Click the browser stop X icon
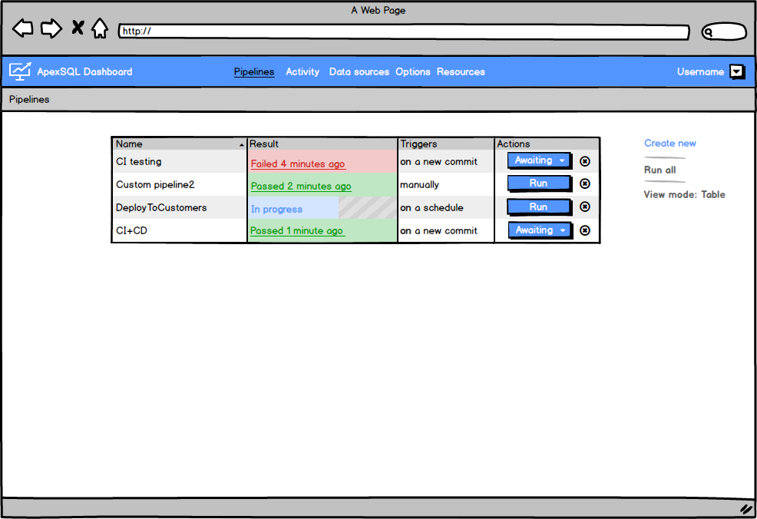This screenshot has width=757, height=519. coord(78,28)
